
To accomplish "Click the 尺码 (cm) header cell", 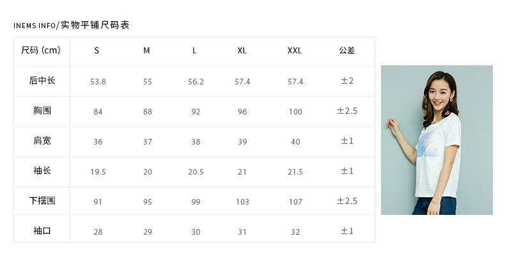I will 41,51.
